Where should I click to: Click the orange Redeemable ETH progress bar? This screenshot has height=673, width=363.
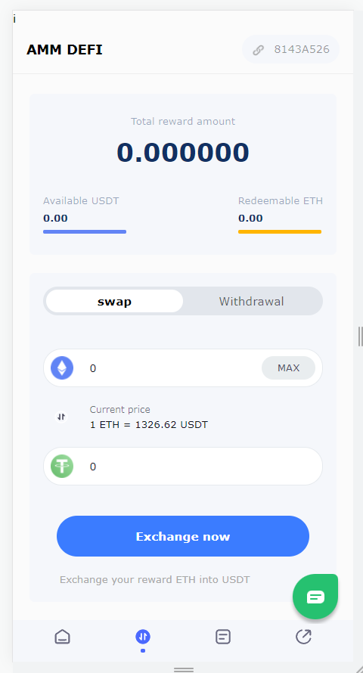click(280, 232)
